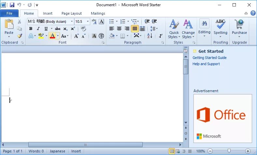The width and height of the screenshot is (257, 155).
Task: Toggle Superscript formatting
Action: (73, 29)
